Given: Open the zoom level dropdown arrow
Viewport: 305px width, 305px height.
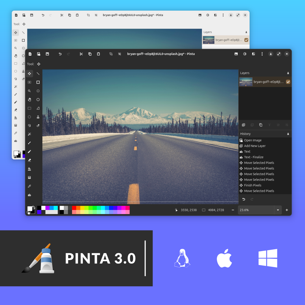Looking at the screenshot, I should [278, 210].
